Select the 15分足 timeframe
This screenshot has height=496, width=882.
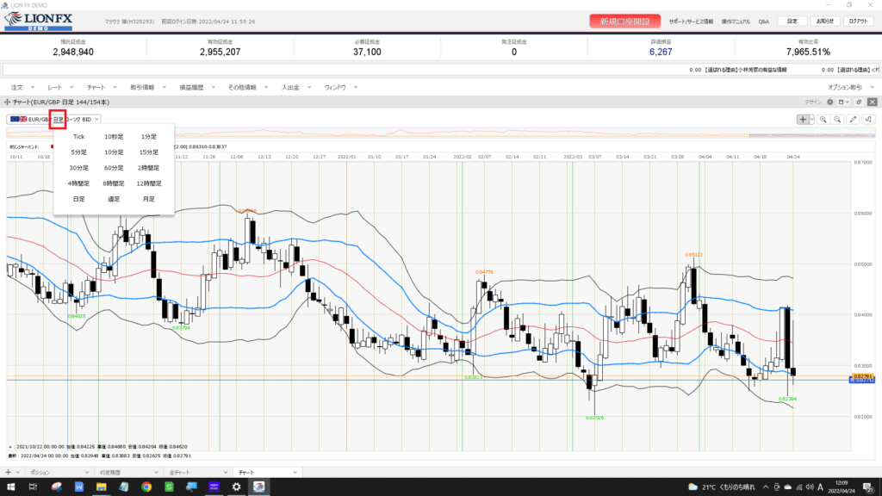[148, 152]
